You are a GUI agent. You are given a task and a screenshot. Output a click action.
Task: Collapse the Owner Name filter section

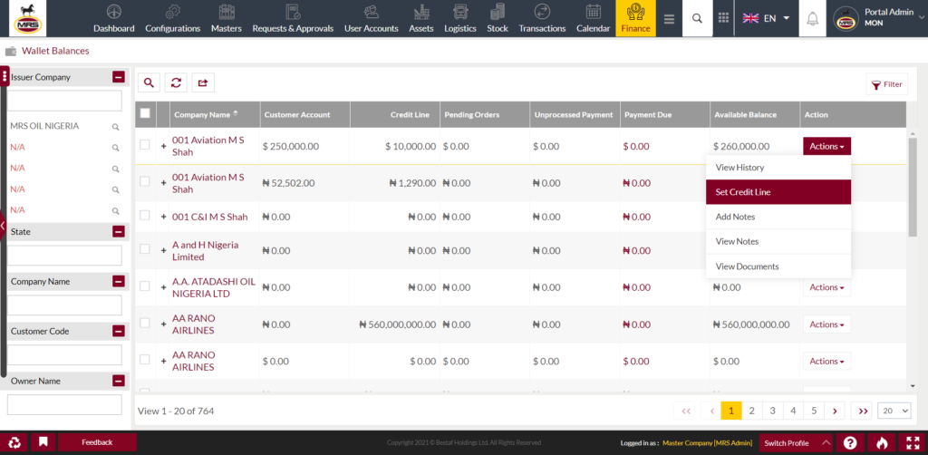coord(119,381)
